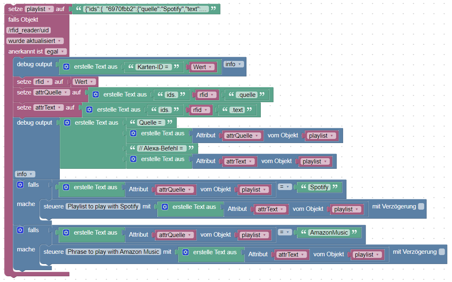Open gear settings on Karten-ID text block
Screen dimensions: 452x282
tap(66, 67)
